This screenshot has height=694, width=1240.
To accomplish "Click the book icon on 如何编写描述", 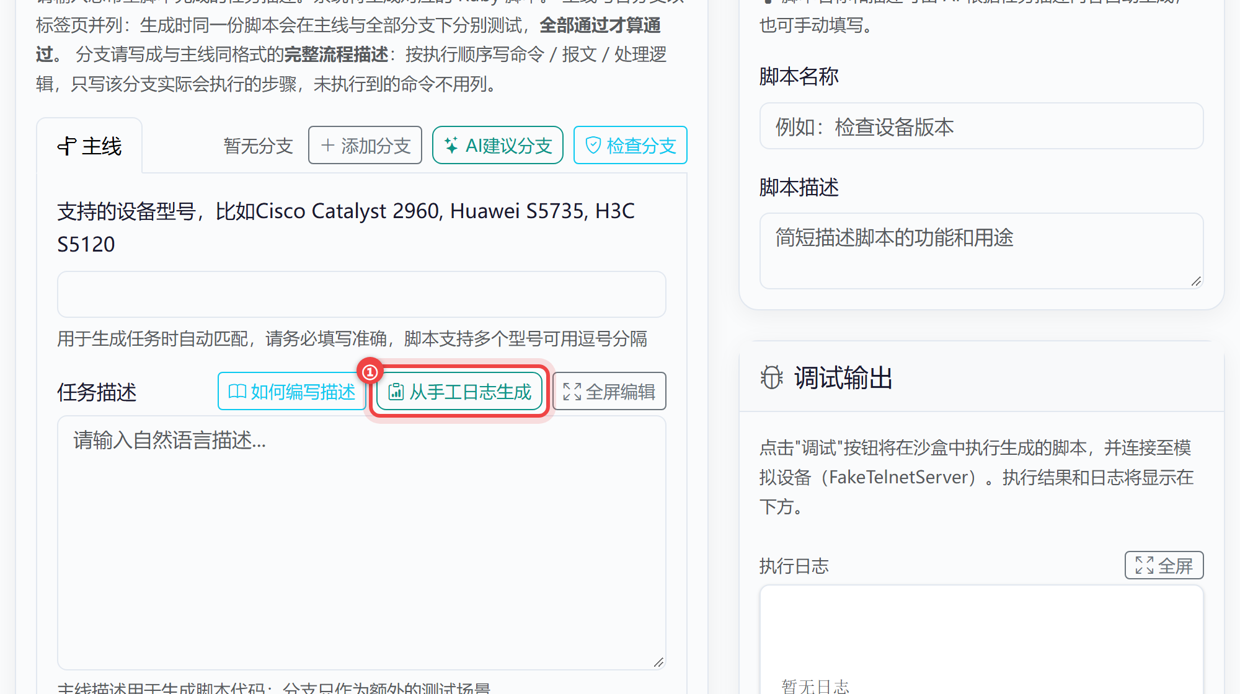I will pos(237,392).
